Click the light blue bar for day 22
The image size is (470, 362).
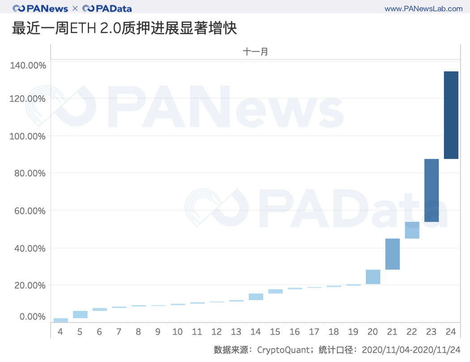click(x=412, y=230)
